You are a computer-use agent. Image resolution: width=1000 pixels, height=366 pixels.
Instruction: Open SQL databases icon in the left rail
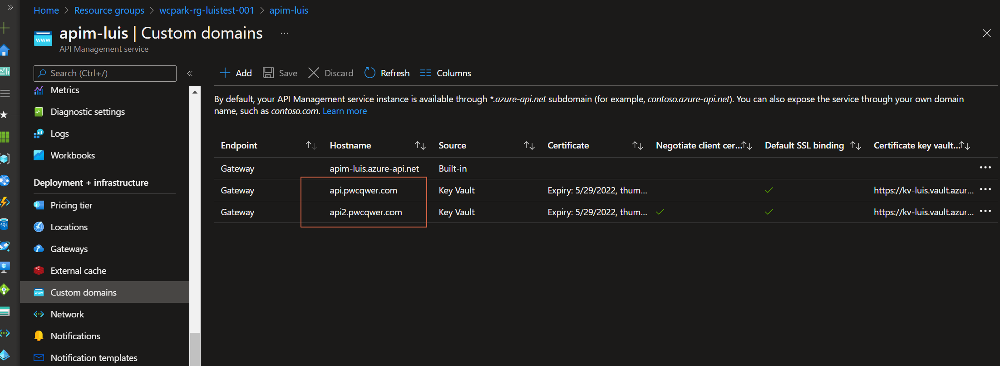tap(5, 224)
